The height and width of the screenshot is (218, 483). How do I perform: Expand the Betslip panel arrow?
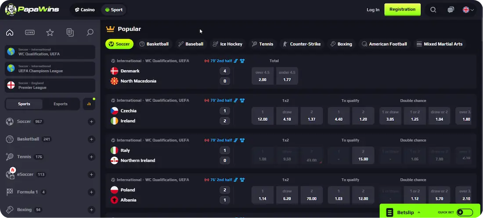pyautogui.click(x=419, y=212)
